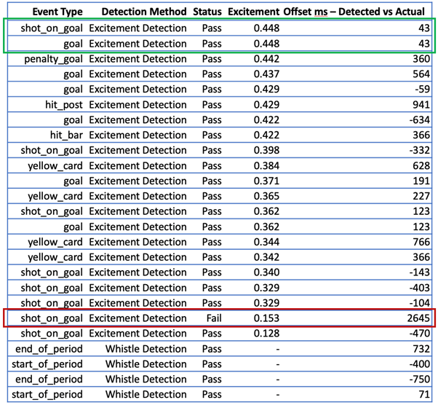Click 'shot_on_goal' in the Fail row
This screenshot has height=405, width=438.
52,318
